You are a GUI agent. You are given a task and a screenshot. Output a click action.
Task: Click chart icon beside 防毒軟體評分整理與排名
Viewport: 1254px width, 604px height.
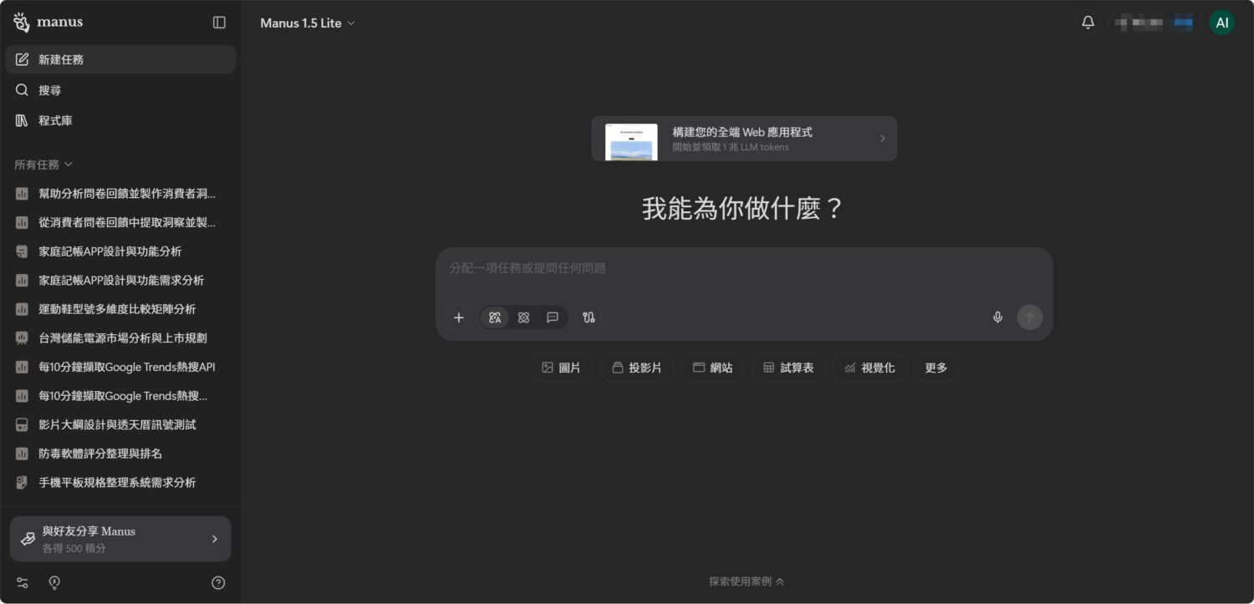pos(23,454)
